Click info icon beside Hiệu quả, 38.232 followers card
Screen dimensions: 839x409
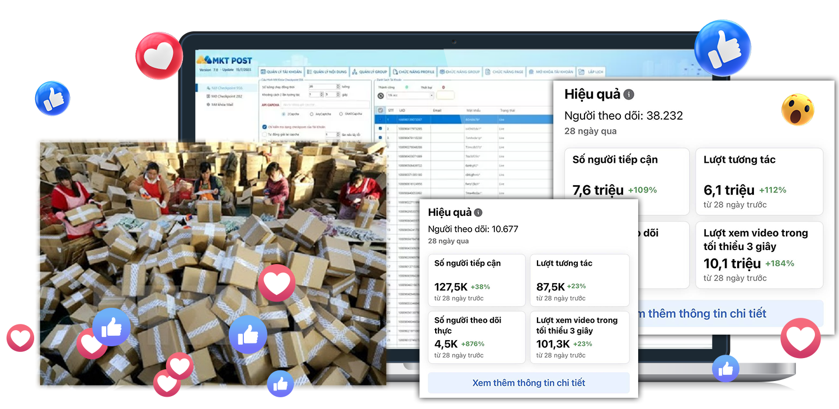pos(629,95)
